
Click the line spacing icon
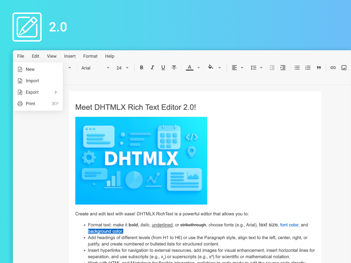click(254, 68)
